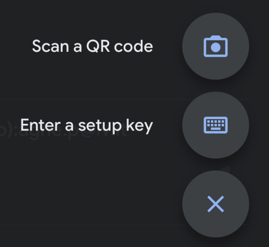Open manual setup key entry via keyboard icon

(x=216, y=125)
